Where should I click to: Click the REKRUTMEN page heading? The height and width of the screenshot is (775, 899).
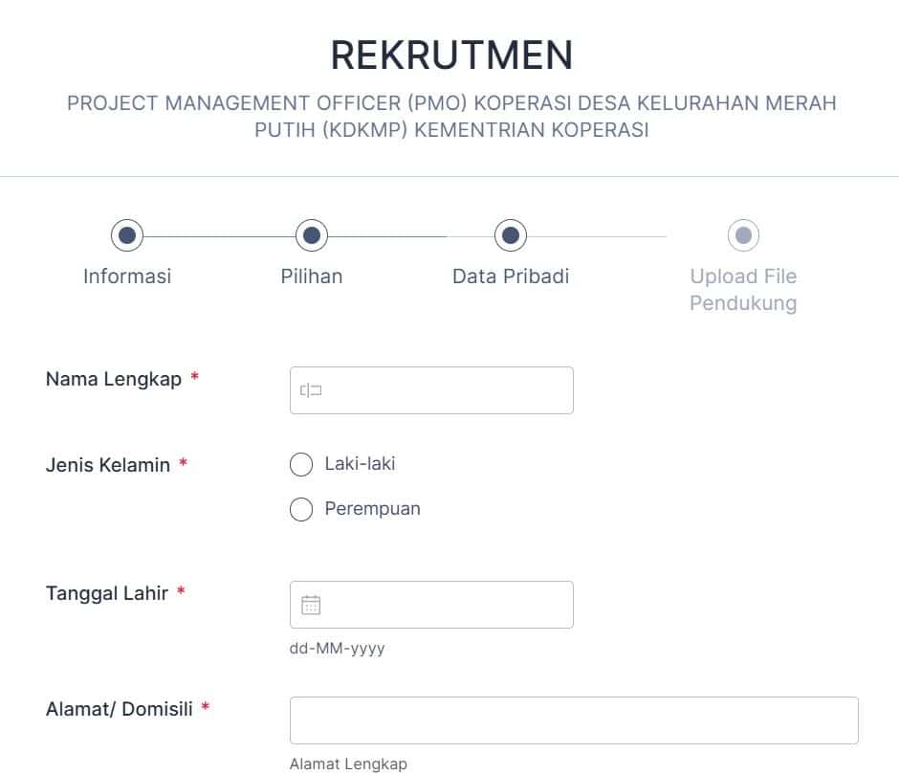click(451, 55)
